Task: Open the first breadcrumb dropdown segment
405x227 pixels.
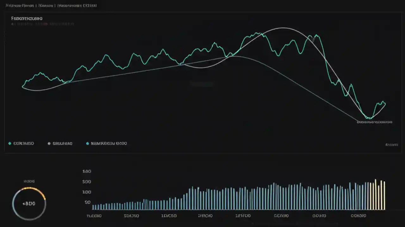Action: pyautogui.click(x=20, y=5)
